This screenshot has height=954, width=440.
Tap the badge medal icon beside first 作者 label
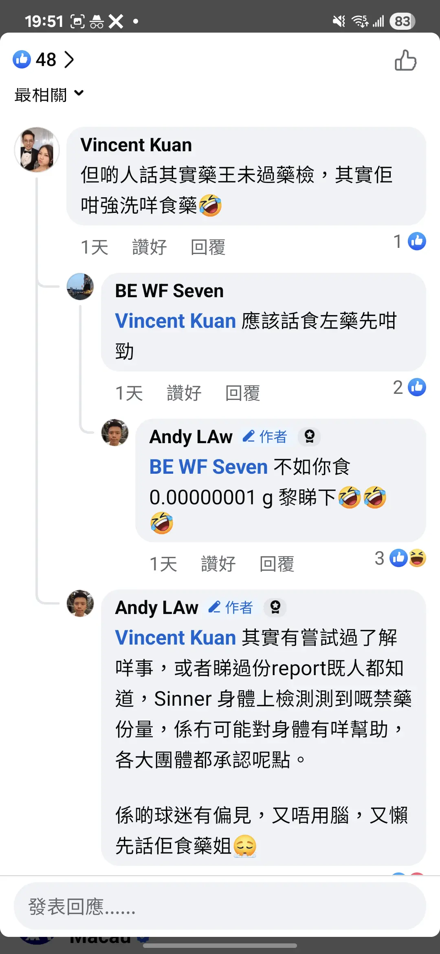click(x=310, y=437)
